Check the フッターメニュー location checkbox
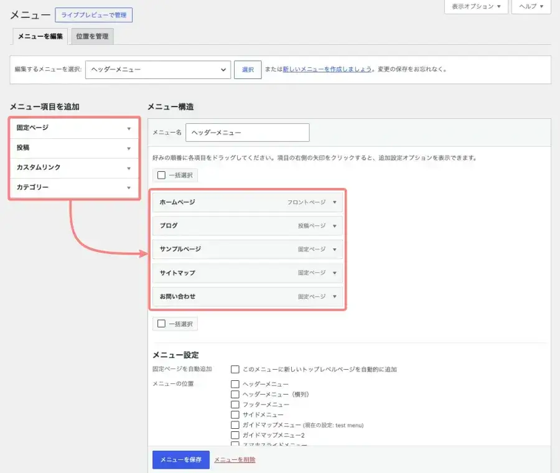The height and width of the screenshot is (473, 560). coord(235,405)
